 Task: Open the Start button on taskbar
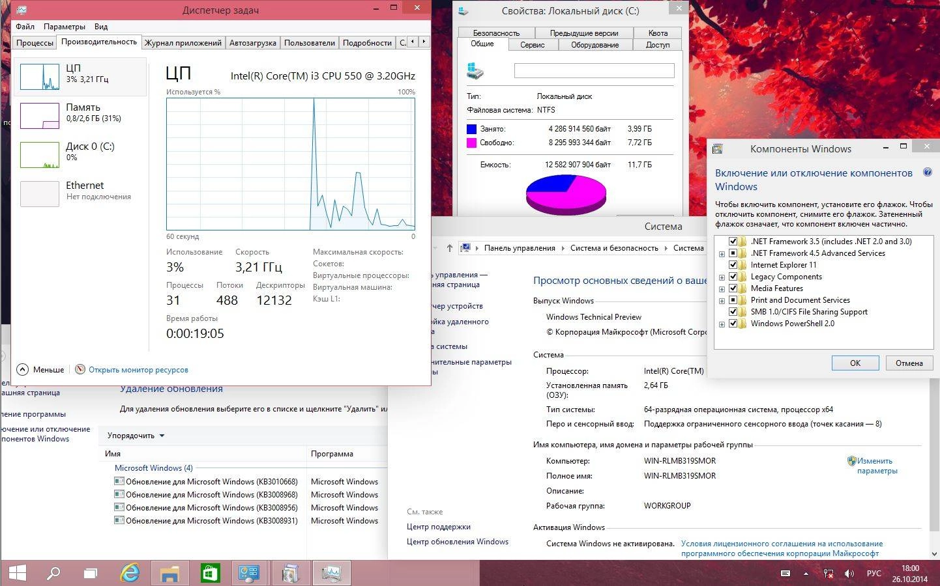17,574
